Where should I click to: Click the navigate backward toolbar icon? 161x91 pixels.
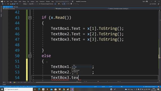[3, 4]
